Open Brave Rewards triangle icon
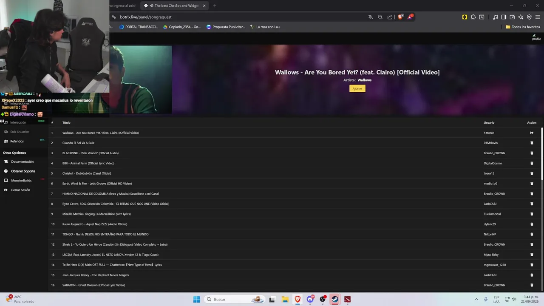 (410, 17)
